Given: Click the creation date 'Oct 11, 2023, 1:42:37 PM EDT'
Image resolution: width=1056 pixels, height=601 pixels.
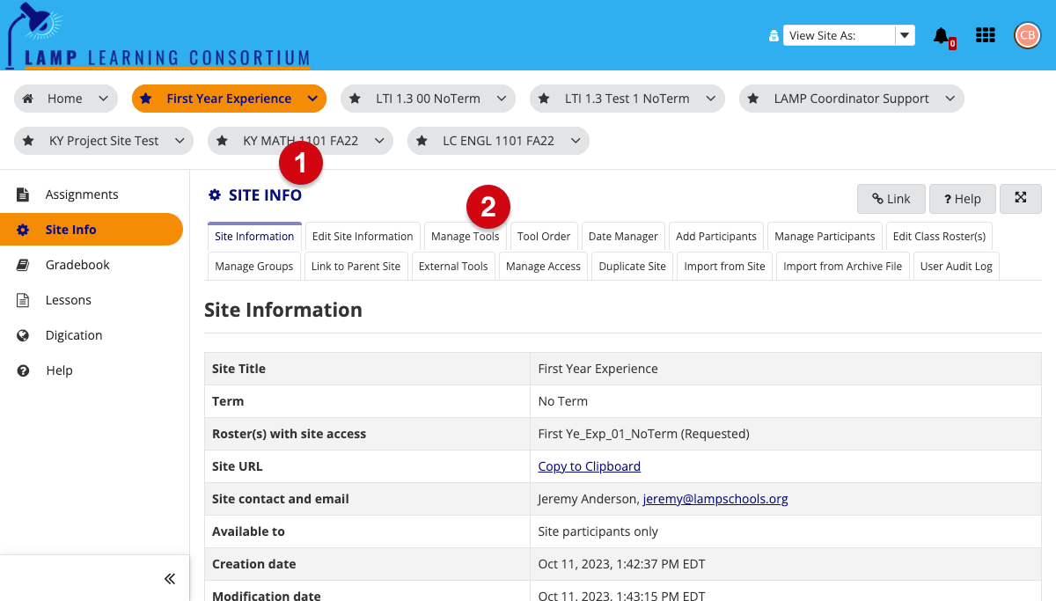Looking at the screenshot, I should point(622,564).
